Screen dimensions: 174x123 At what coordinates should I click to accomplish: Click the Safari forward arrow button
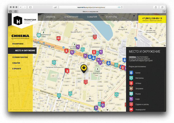pyautogui.click(x=25, y=7)
